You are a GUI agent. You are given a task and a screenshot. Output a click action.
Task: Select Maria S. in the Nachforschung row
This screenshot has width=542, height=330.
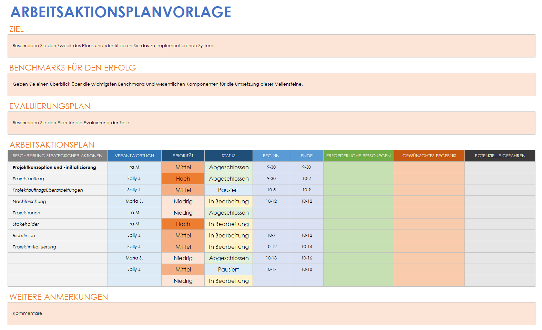click(x=134, y=201)
